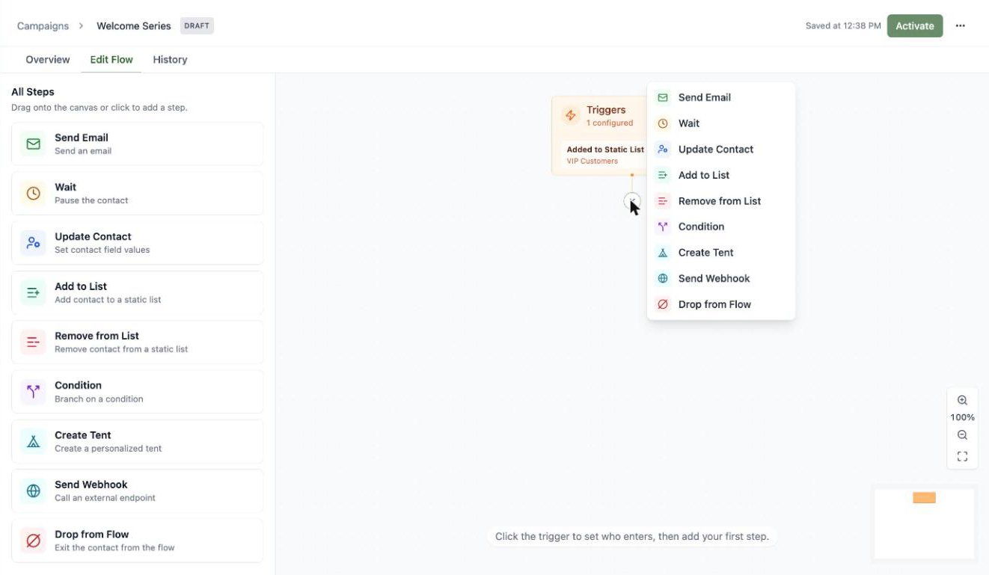The width and height of the screenshot is (989, 575).
Task: Choose Create Tent from the popup menu
Action: 720,253
